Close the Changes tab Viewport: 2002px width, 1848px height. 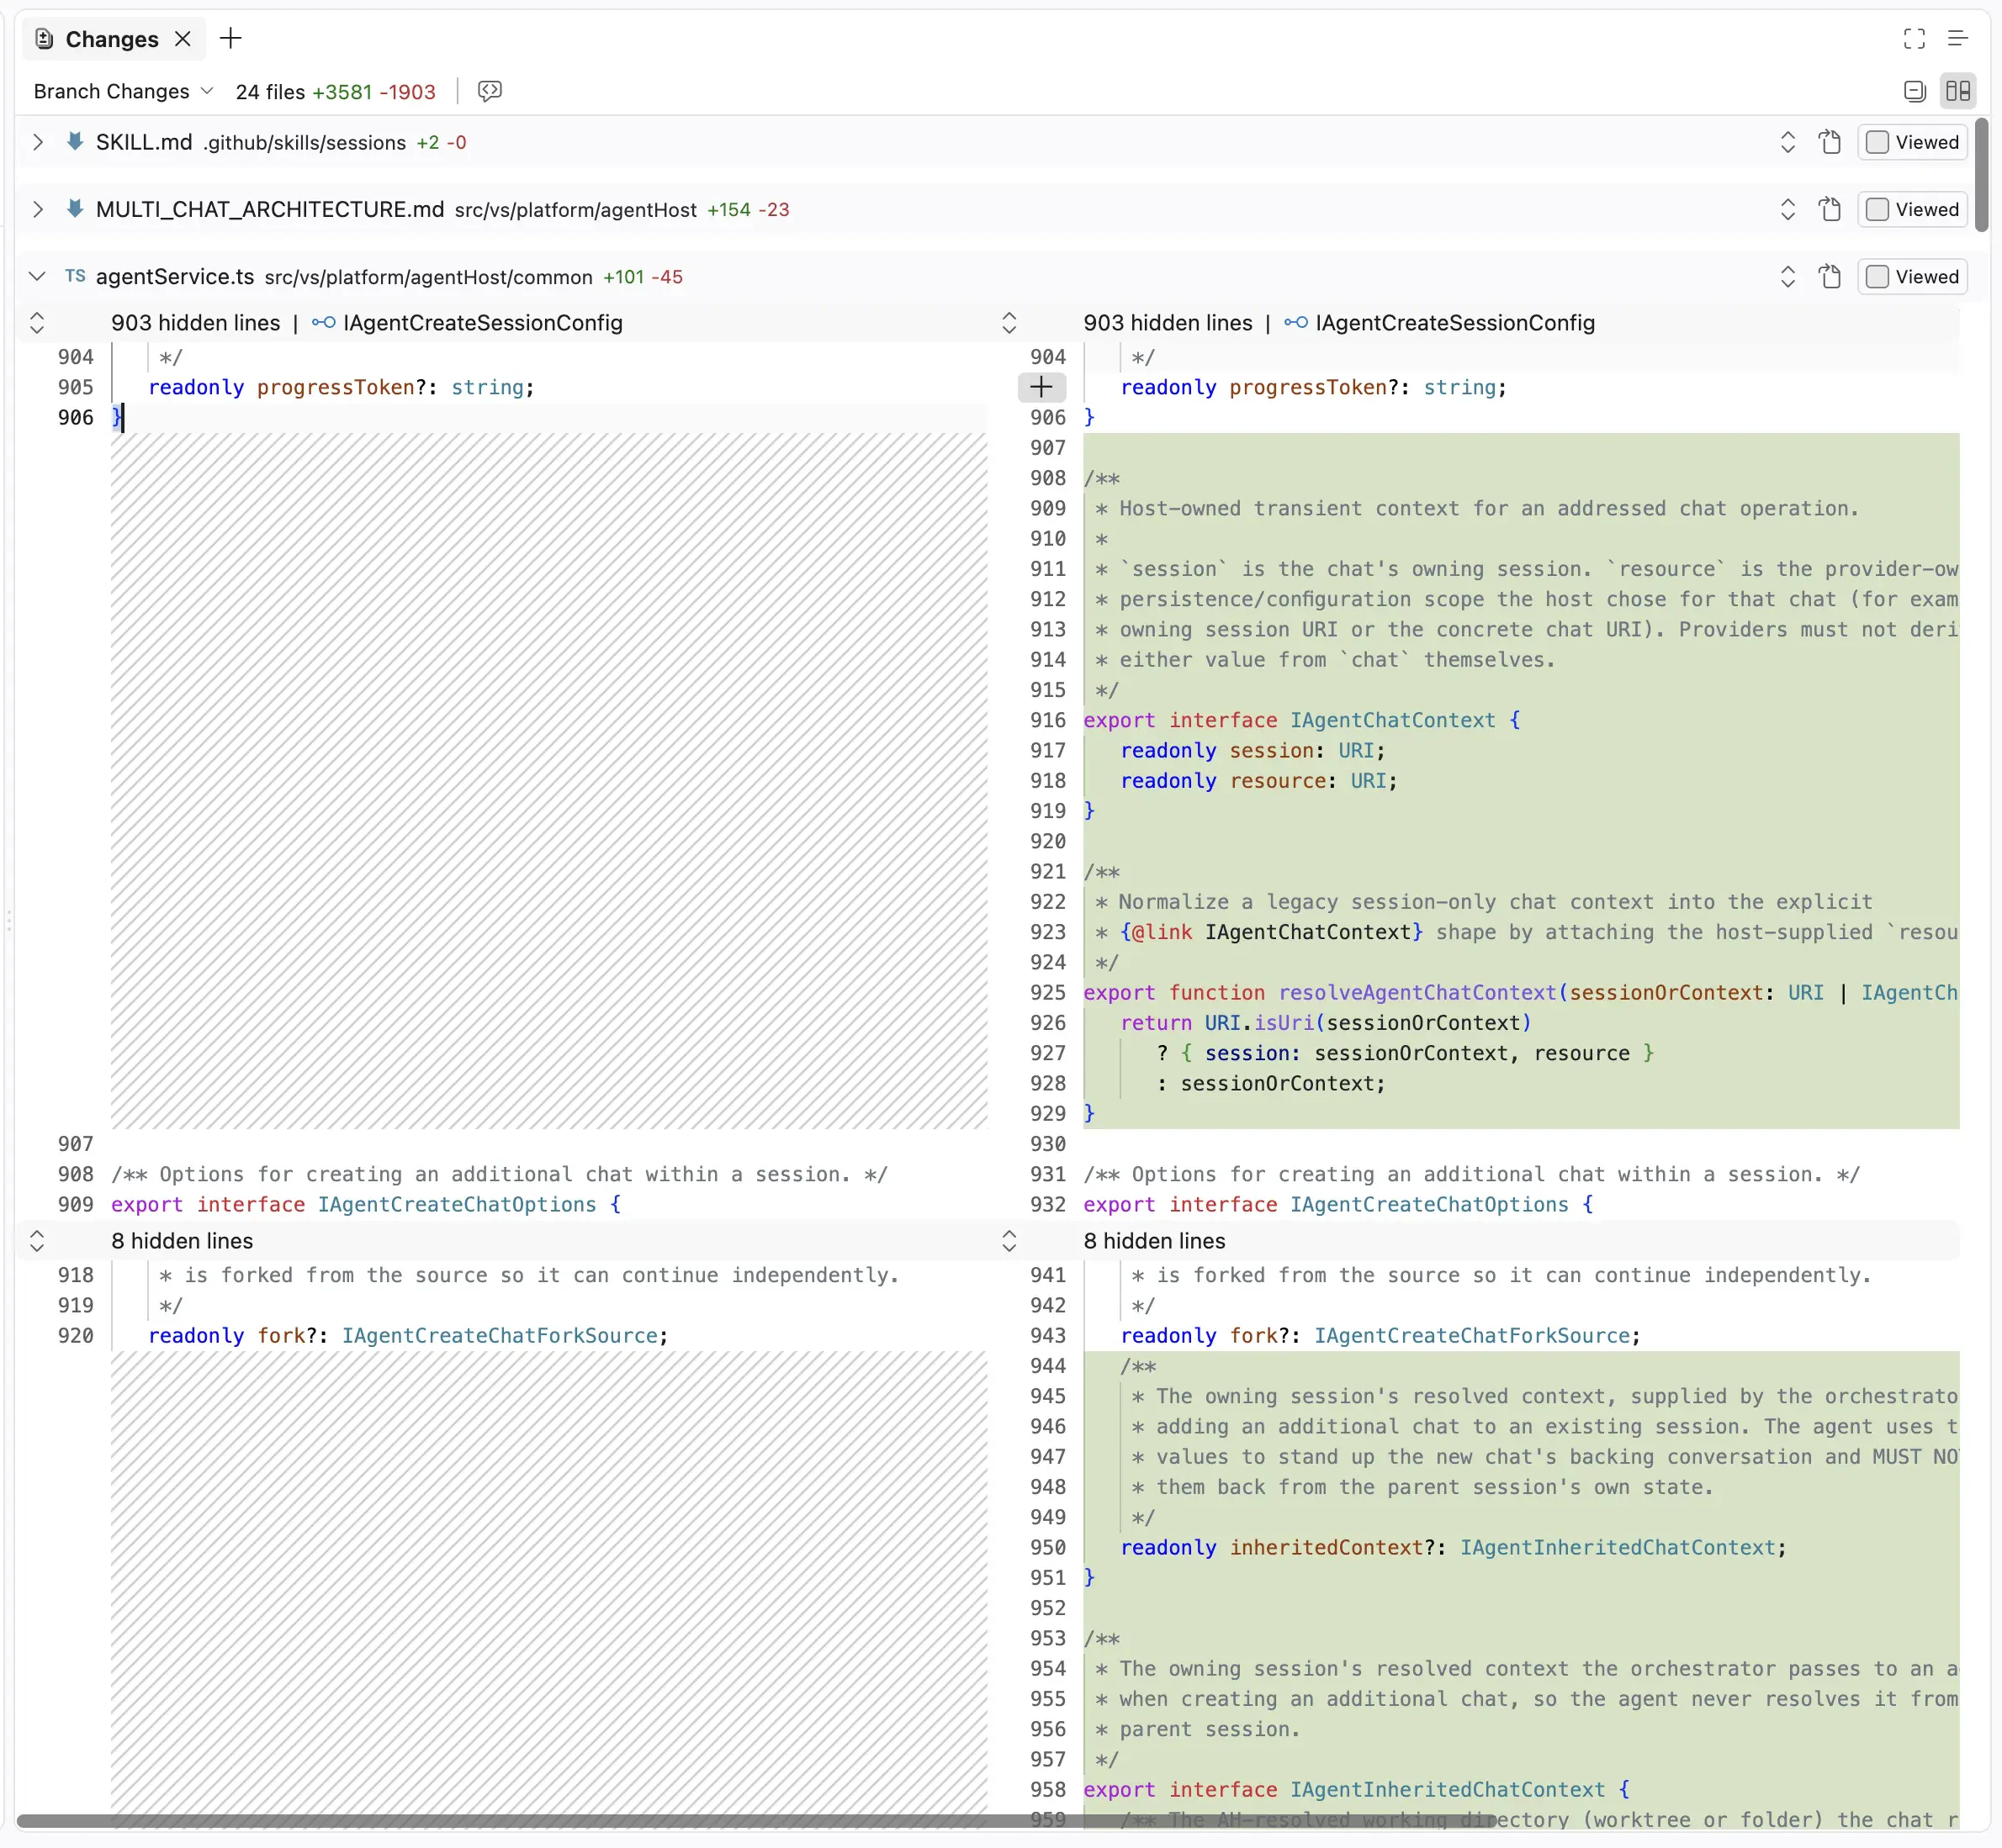point(182,39)
